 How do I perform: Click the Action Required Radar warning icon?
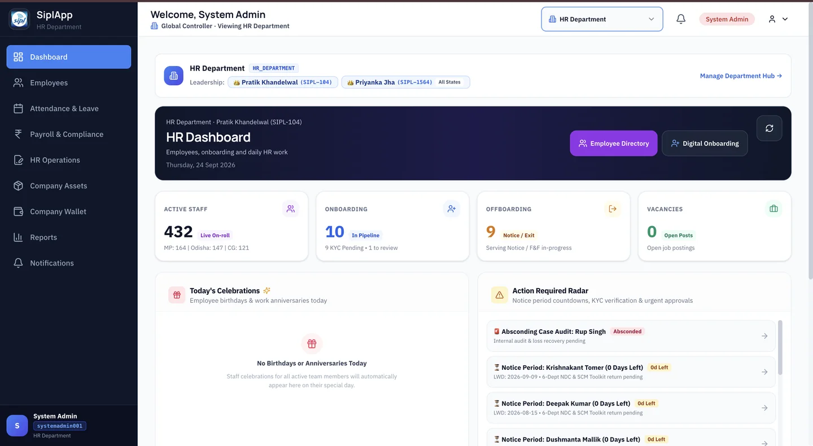point(499,295)
